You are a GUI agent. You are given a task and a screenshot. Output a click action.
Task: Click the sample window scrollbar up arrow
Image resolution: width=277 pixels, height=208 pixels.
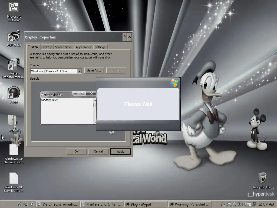pyautogui.click(x=95, y=100)
